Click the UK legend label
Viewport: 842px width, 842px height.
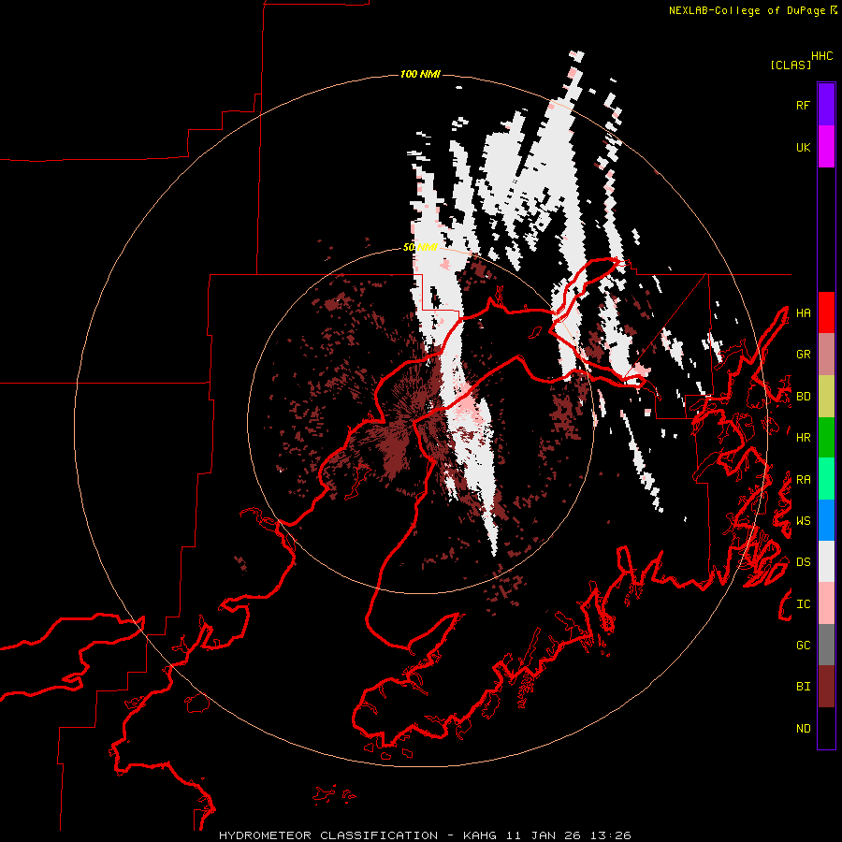[x=803, y=147]
